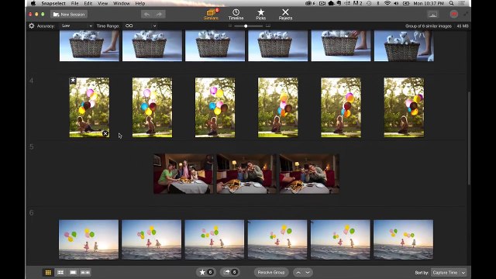Open the View menu
This screenshot has height=279, width=496.
102,3
